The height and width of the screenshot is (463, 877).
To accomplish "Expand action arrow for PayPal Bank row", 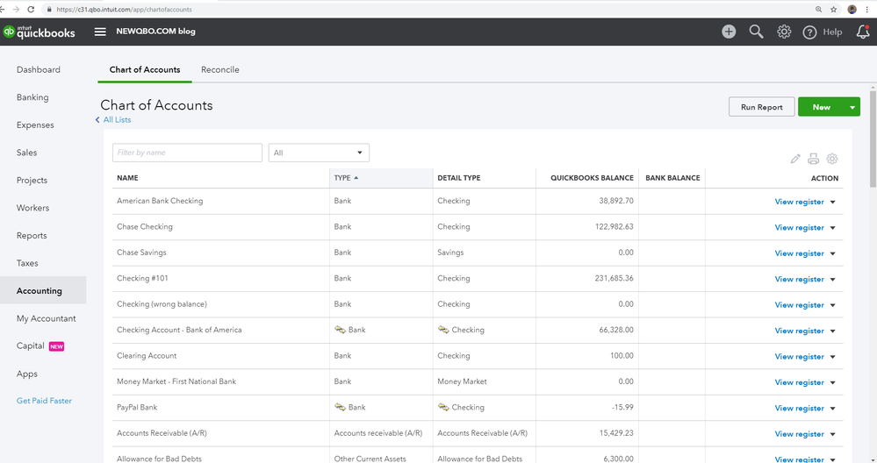I will click(832, 409).
